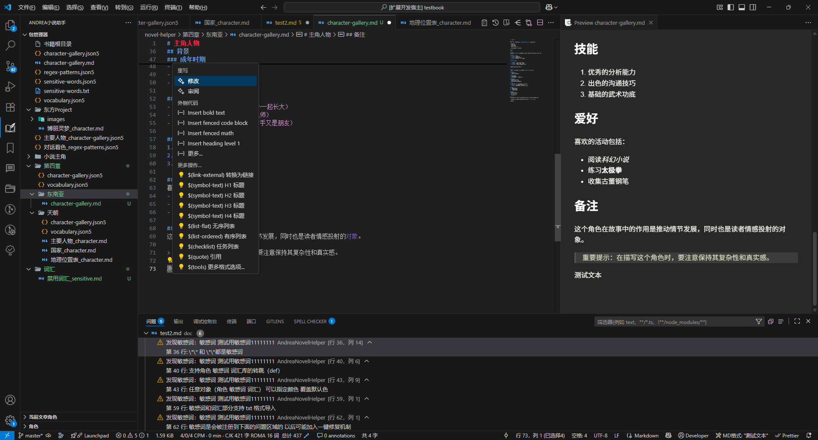Toggle the primary sidebar visibility
The image size is (818, 440).
pyautogui.click(x=730, y=7)
